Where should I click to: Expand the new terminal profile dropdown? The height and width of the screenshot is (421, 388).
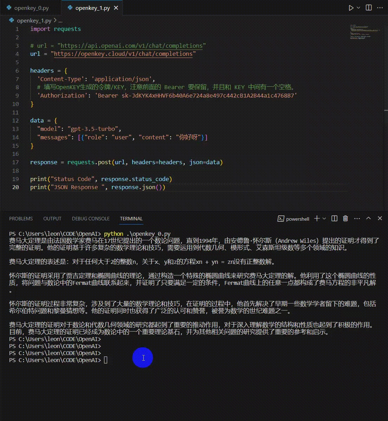tap(324, 218)
